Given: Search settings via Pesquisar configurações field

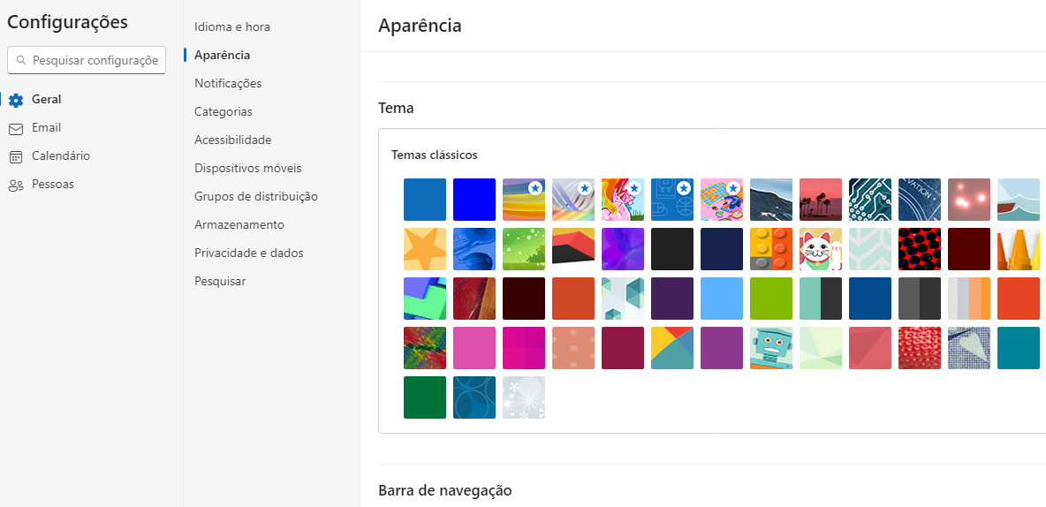Looking at the screenshot, I should (86, 60).
